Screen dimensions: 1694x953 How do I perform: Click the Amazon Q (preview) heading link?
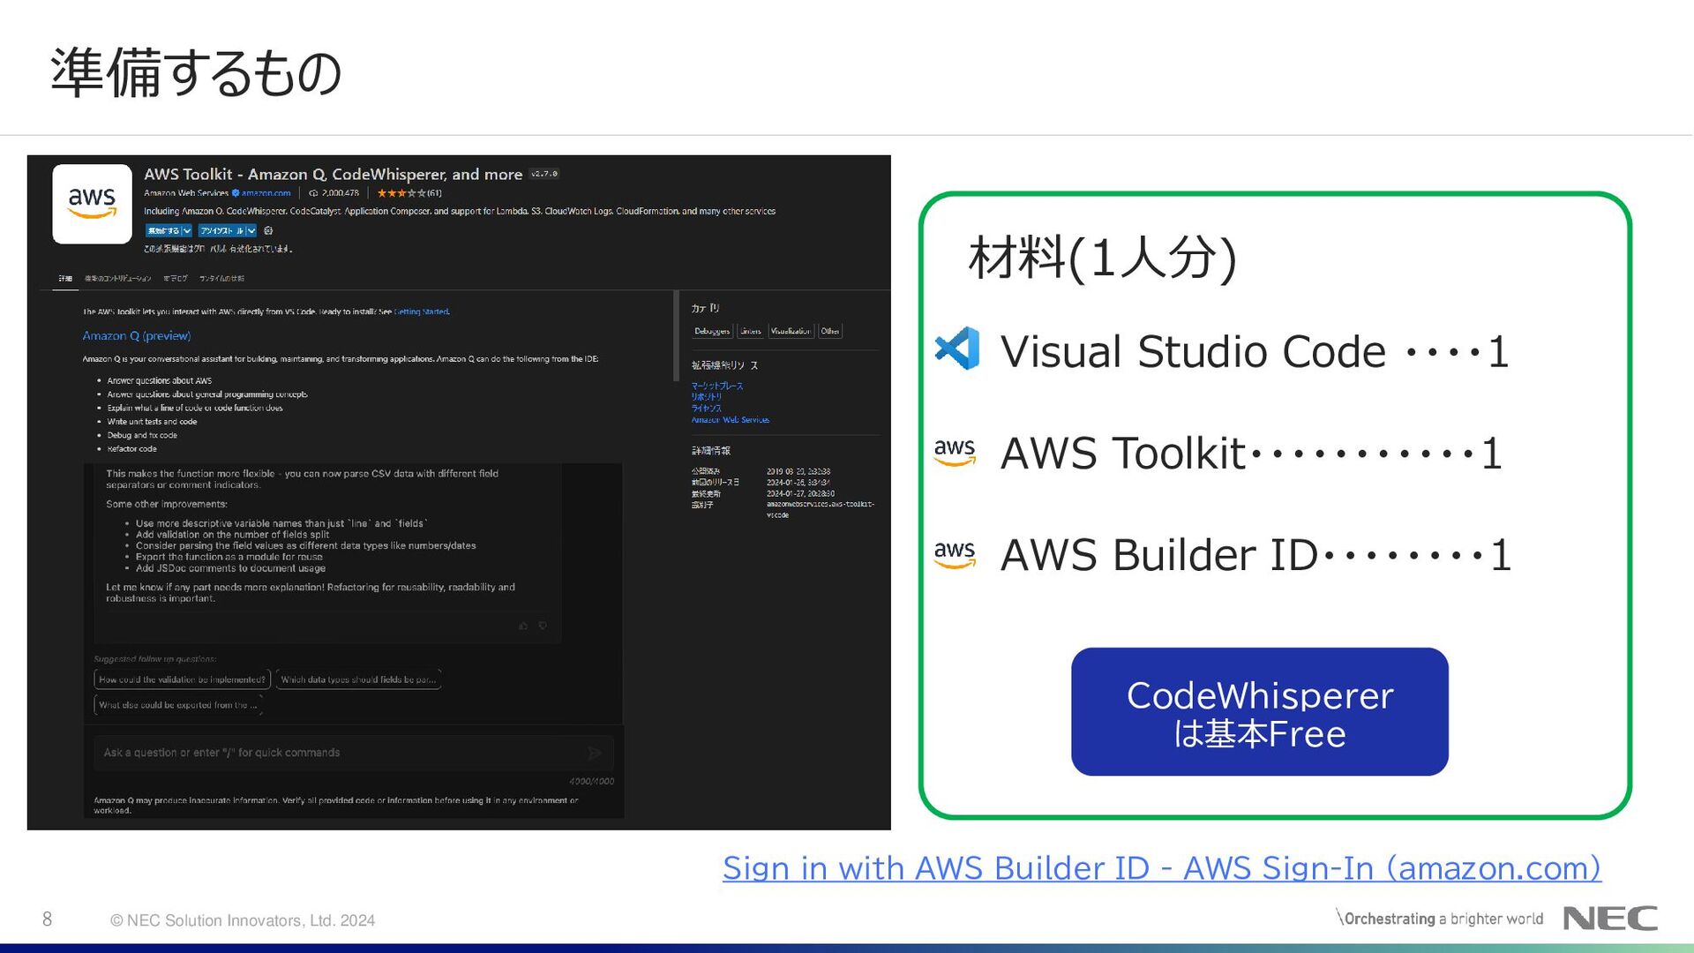(137, 335)
